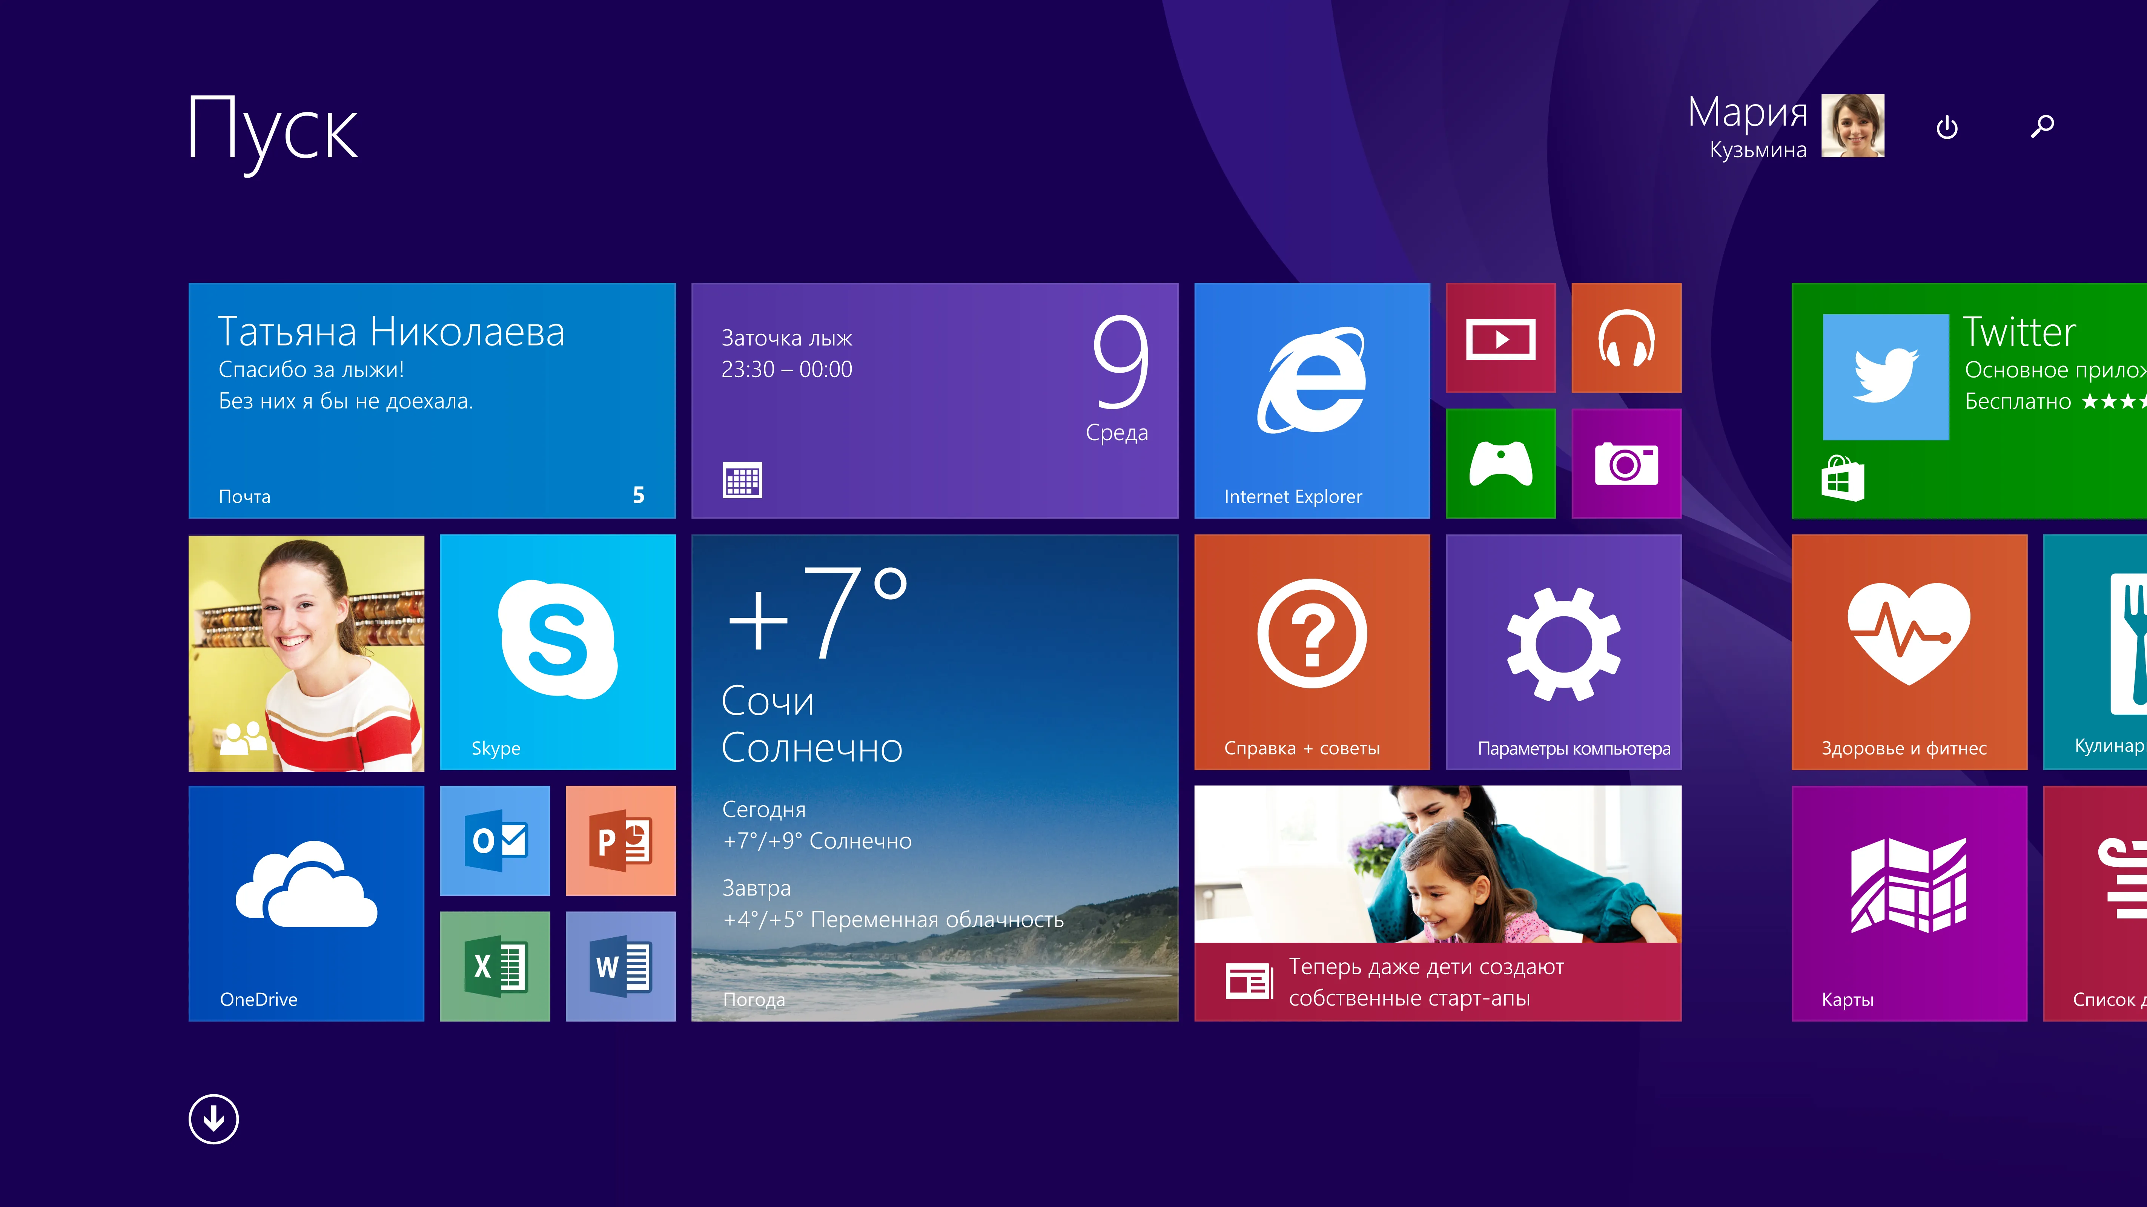Open Здоровье и фитнес tile
The width and height of the screenshot is (2147, 1207).
[1909, 653]
